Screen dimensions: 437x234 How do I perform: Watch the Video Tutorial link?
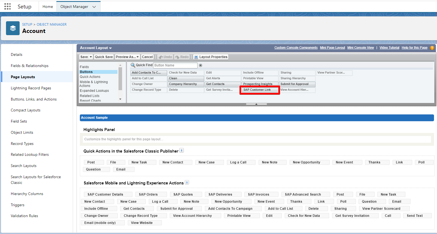pyautogui.click(x=389, y=48)
